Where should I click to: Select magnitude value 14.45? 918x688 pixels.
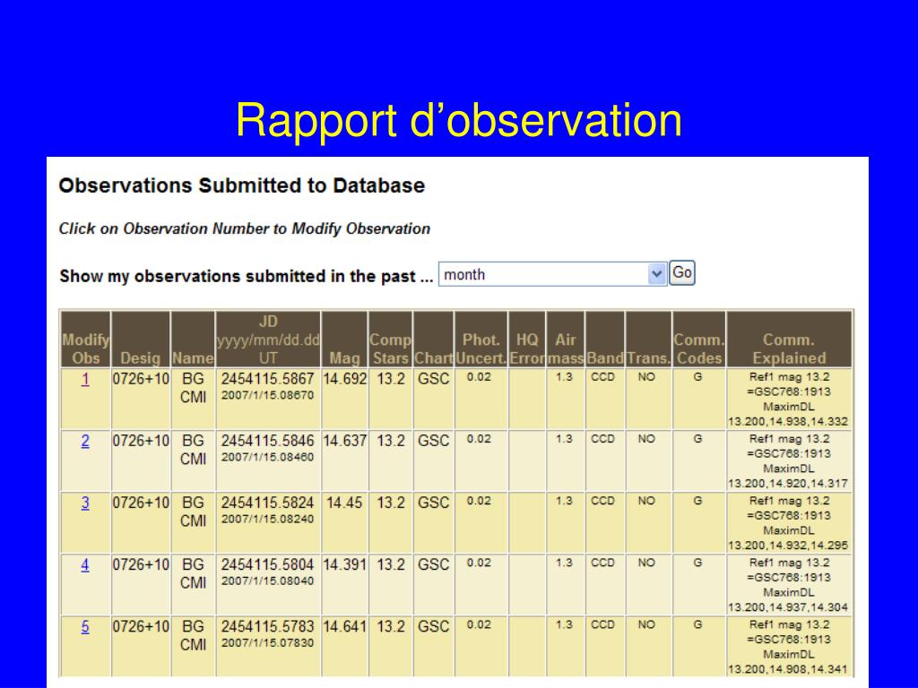click(344, 503)
